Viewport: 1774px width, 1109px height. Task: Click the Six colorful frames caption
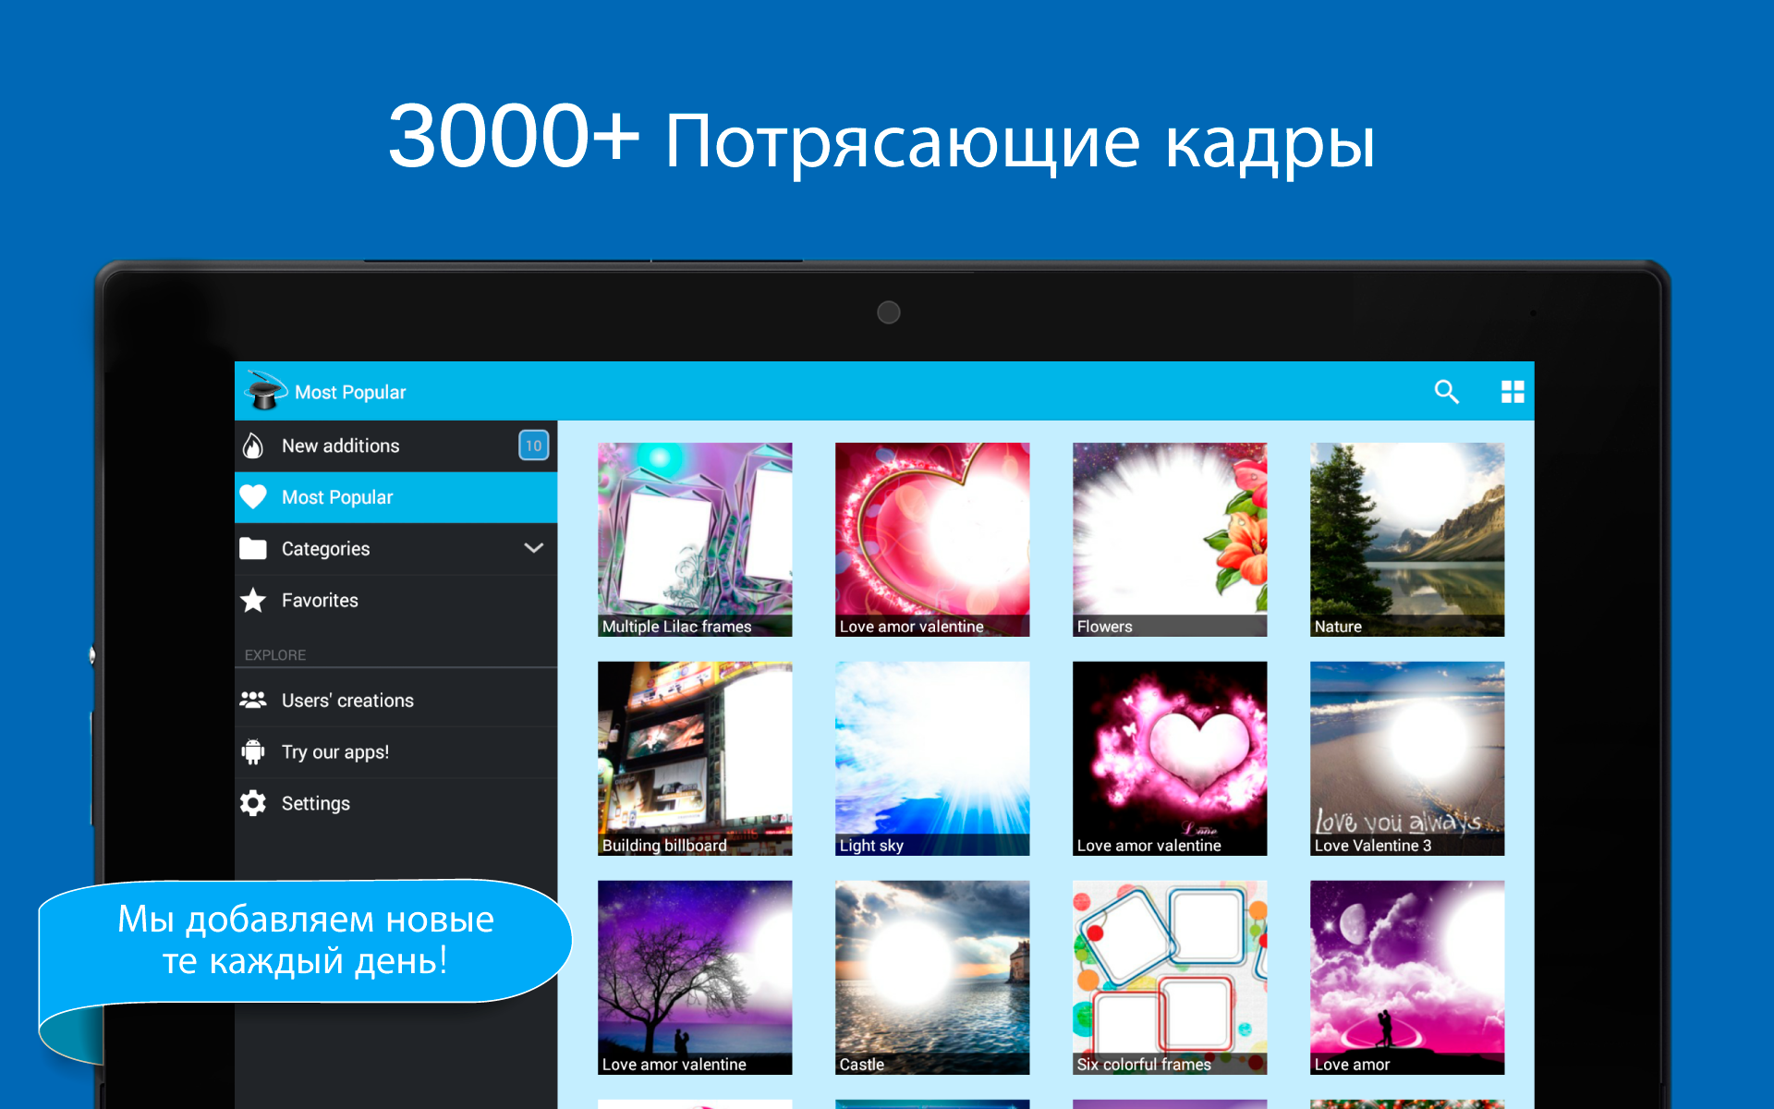point(1144,1065)
